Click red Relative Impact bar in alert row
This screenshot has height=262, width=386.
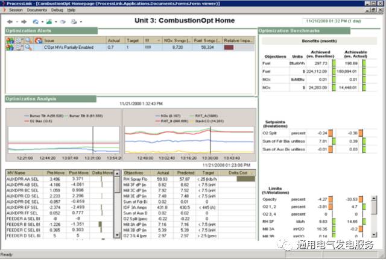(229, 48)
